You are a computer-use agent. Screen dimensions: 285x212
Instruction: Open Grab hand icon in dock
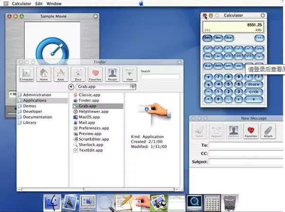tap(141, 203)
